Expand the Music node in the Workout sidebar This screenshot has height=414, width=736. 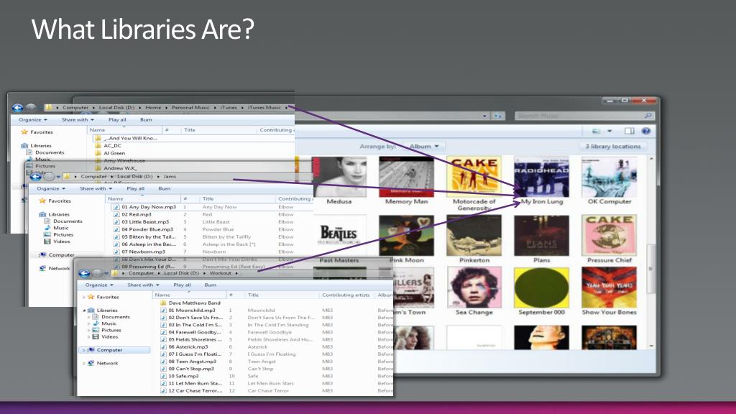click(88, 324)
